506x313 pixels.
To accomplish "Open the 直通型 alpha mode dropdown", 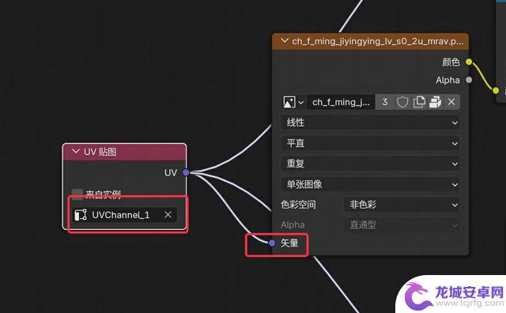I will coord(402,225).
